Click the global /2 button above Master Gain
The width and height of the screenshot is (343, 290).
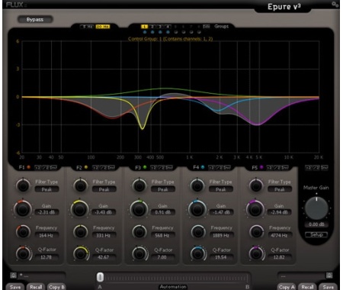tap(316, 168)
